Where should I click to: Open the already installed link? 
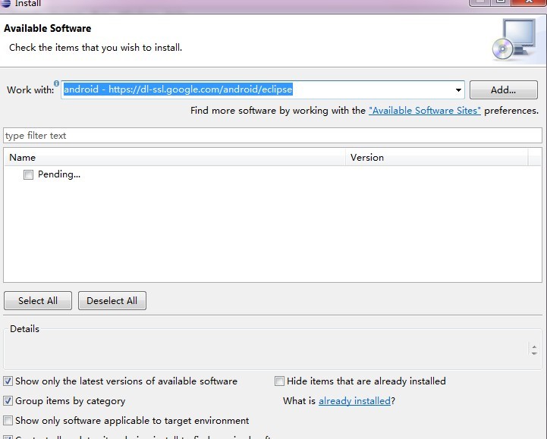(x=354, y=401)
